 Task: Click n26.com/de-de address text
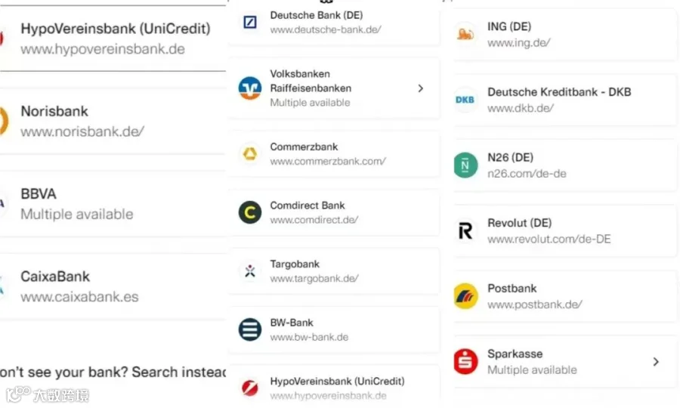pyautogui.click(x=527, y=174)
